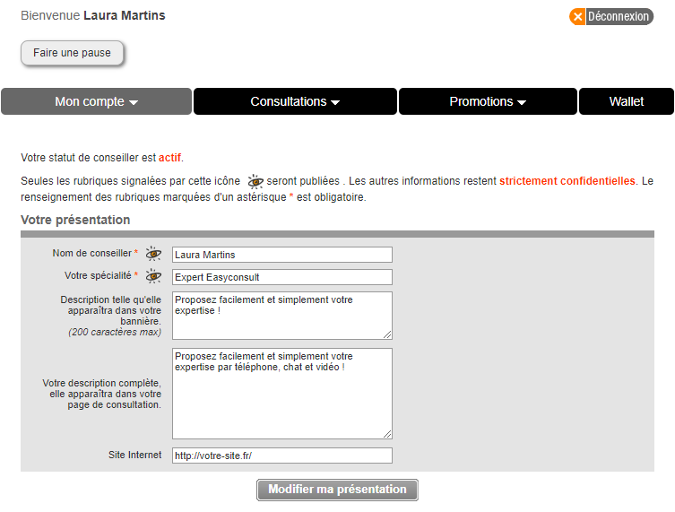Focus the Site Internet URL field
675x512 pixels.
pos(282,456)
